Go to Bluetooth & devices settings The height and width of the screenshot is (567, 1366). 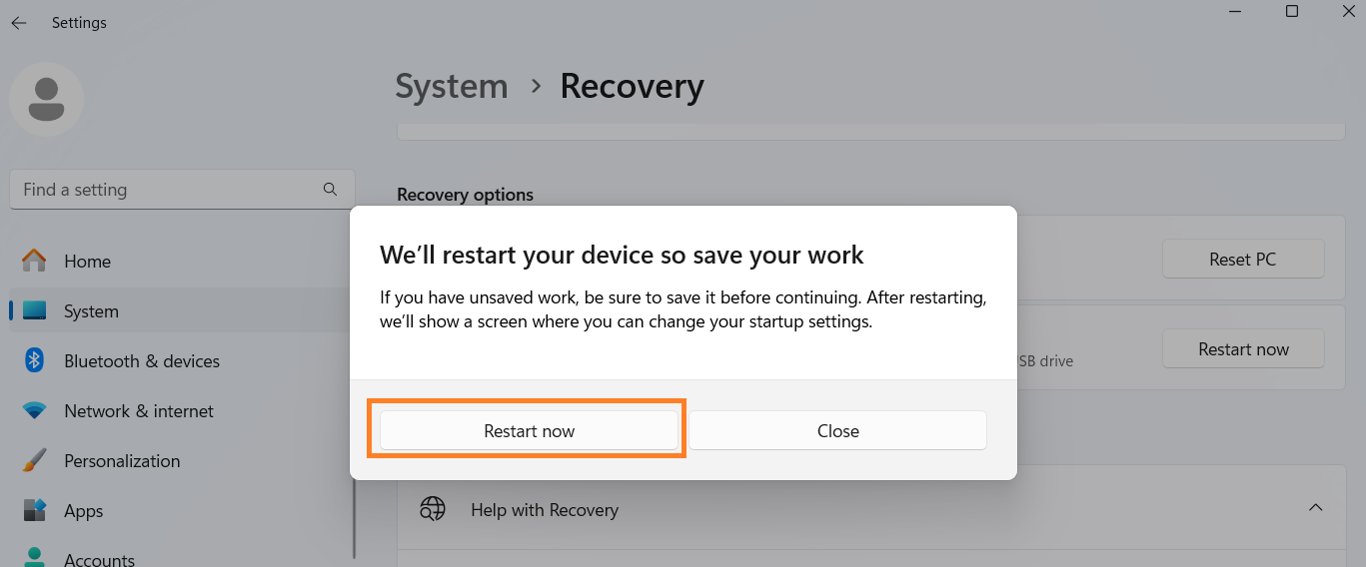click(x=142, y=361)
